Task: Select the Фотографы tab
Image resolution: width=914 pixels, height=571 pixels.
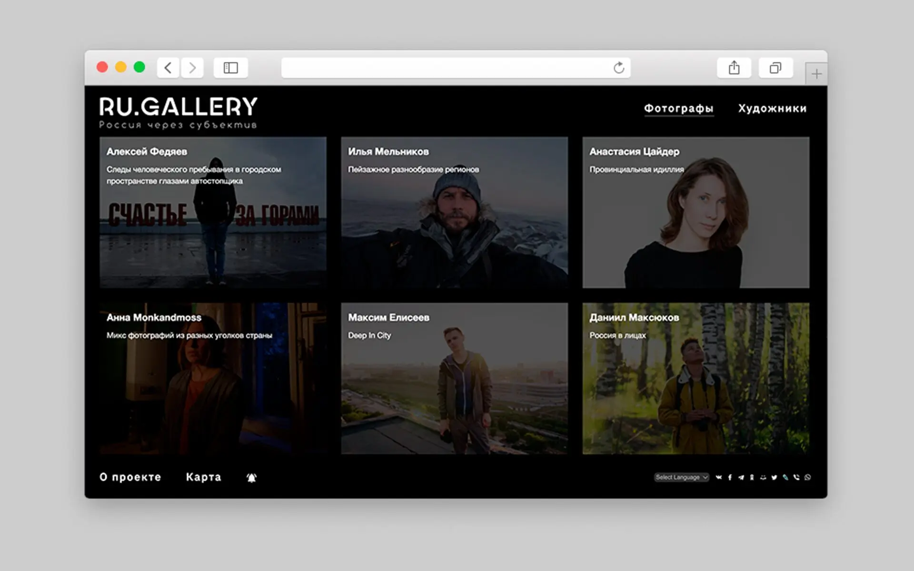Action: click(x=678, y=108)
